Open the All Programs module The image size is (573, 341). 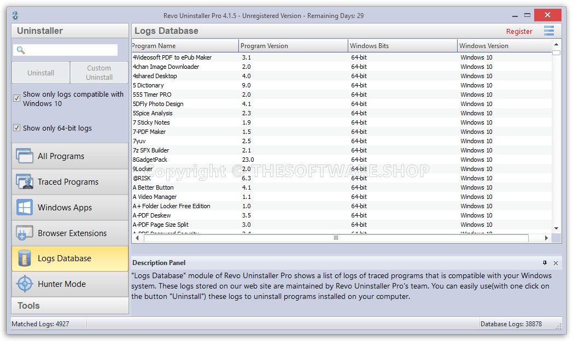70,156
